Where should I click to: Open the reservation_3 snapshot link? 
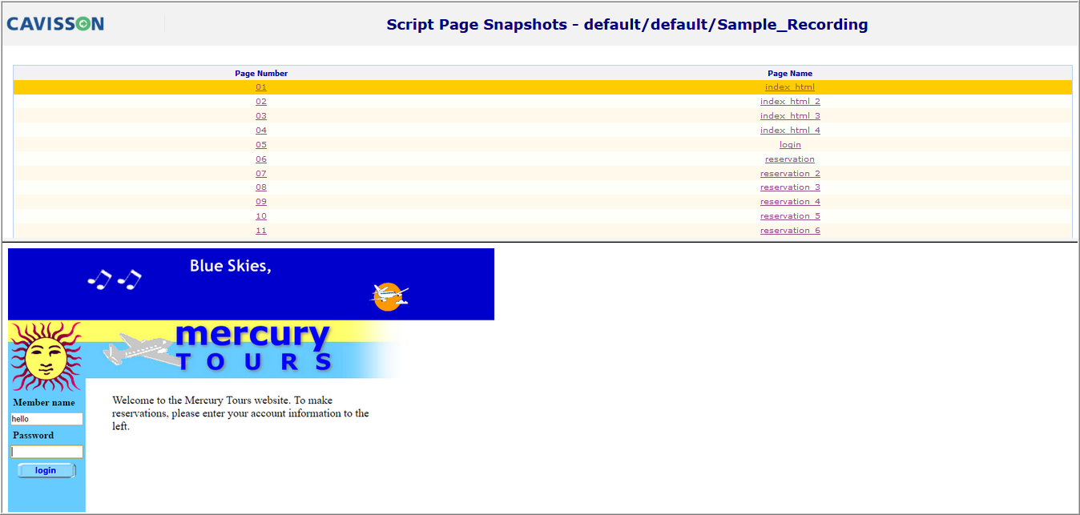pos(790,187)
